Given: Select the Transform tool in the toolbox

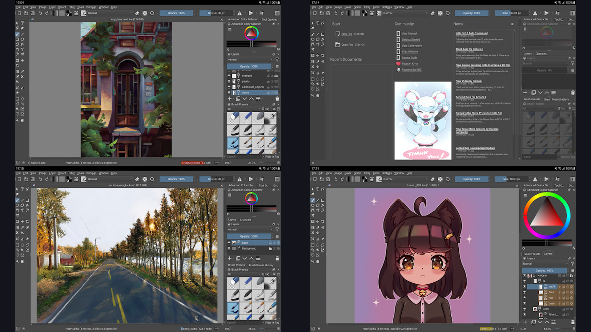Looking at the screenshot, I should point(18,60).
